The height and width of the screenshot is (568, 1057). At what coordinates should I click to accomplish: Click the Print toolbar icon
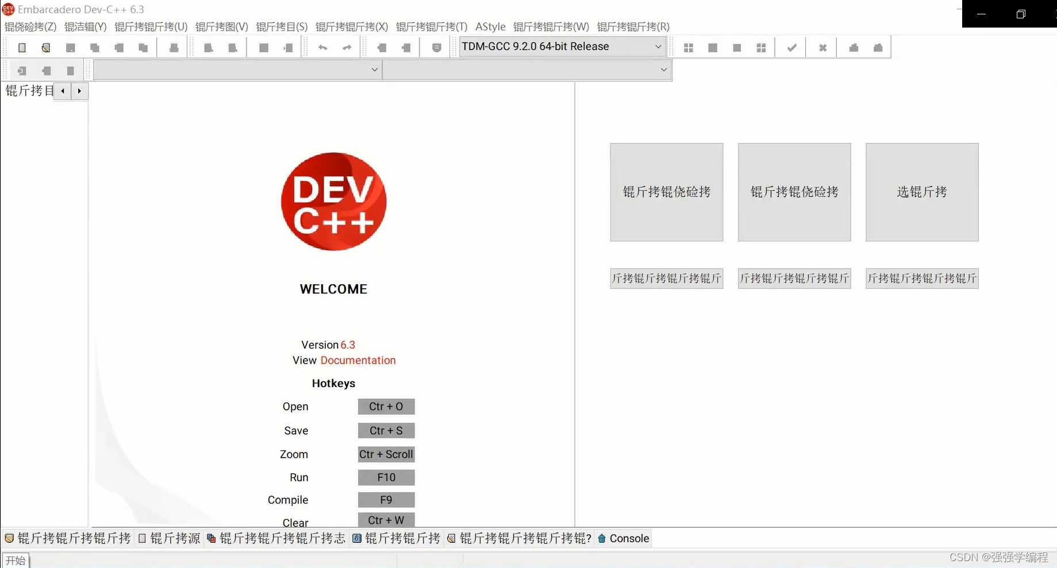click(173, 47)
